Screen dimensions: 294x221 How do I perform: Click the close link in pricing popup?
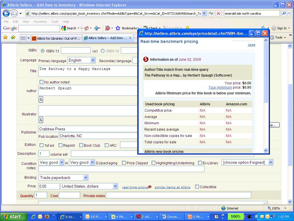[252, 45]
